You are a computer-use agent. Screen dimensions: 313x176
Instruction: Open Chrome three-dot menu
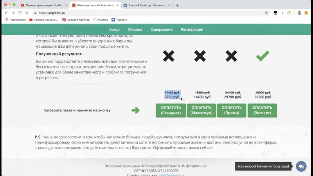[307, 13]
